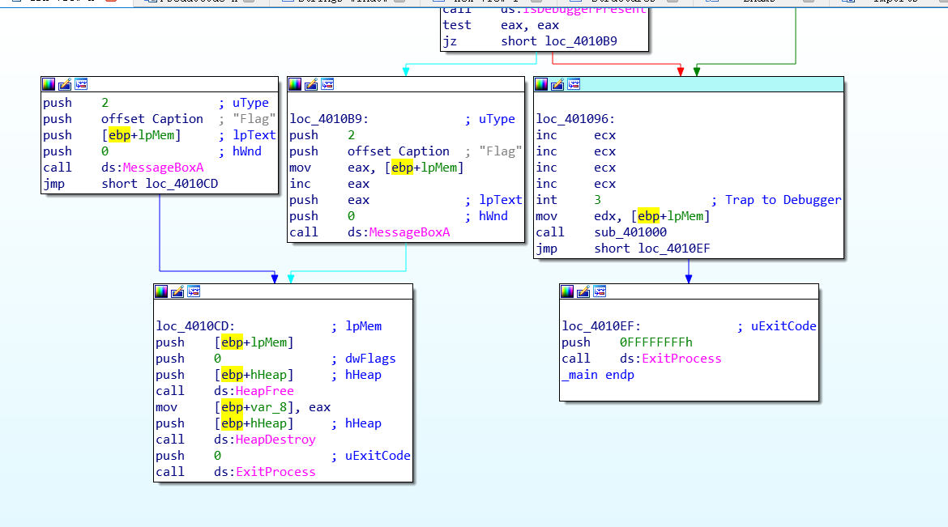This screenshot has width=948, height=527.
Task: Click "inc eax" instruction
Action: click(x=330, y=184)
